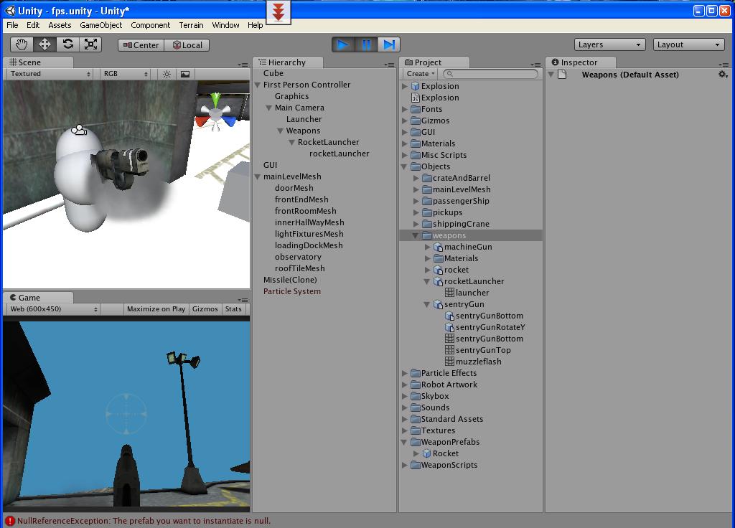Open Game panel options menu
The height and width of the screenshot is (528, 735).
coord(243,300)
